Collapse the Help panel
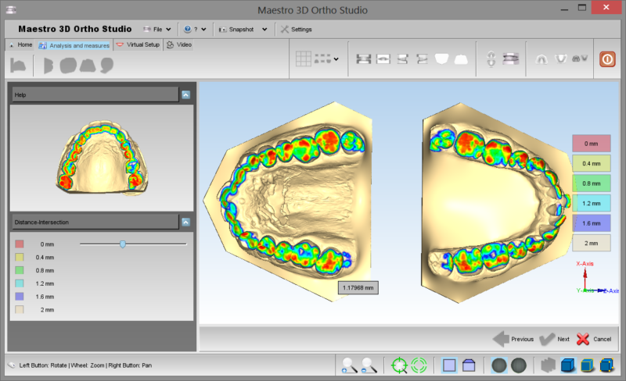Screen dimensions: 626x381 click(x=186, y=94)
